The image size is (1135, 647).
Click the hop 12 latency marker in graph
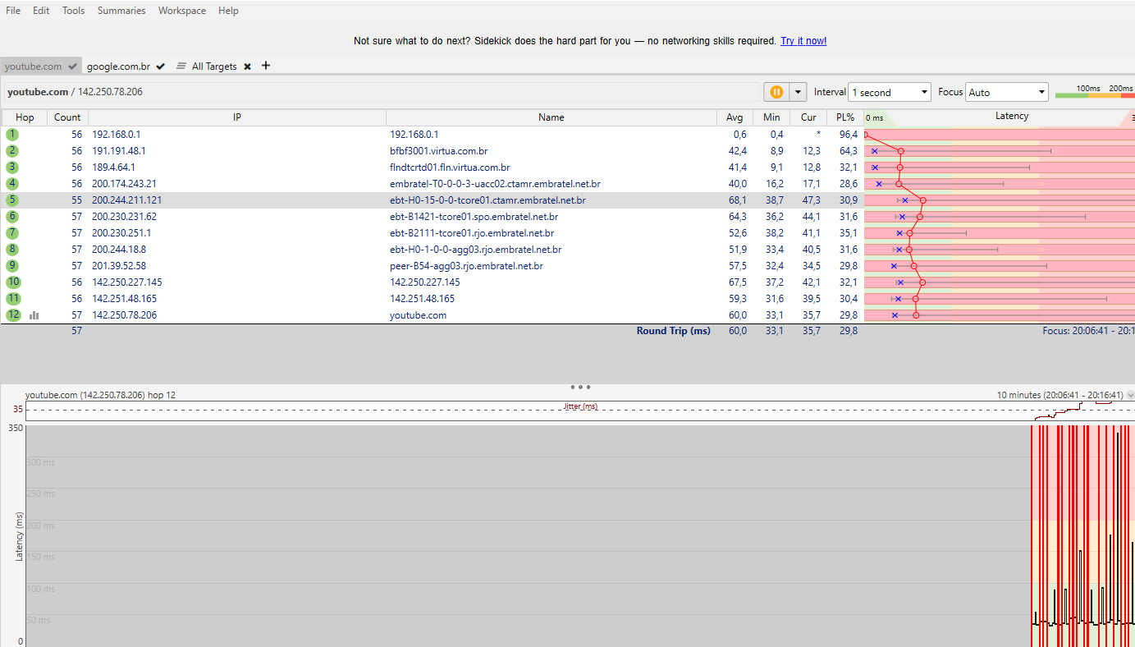tap(916, 314)
